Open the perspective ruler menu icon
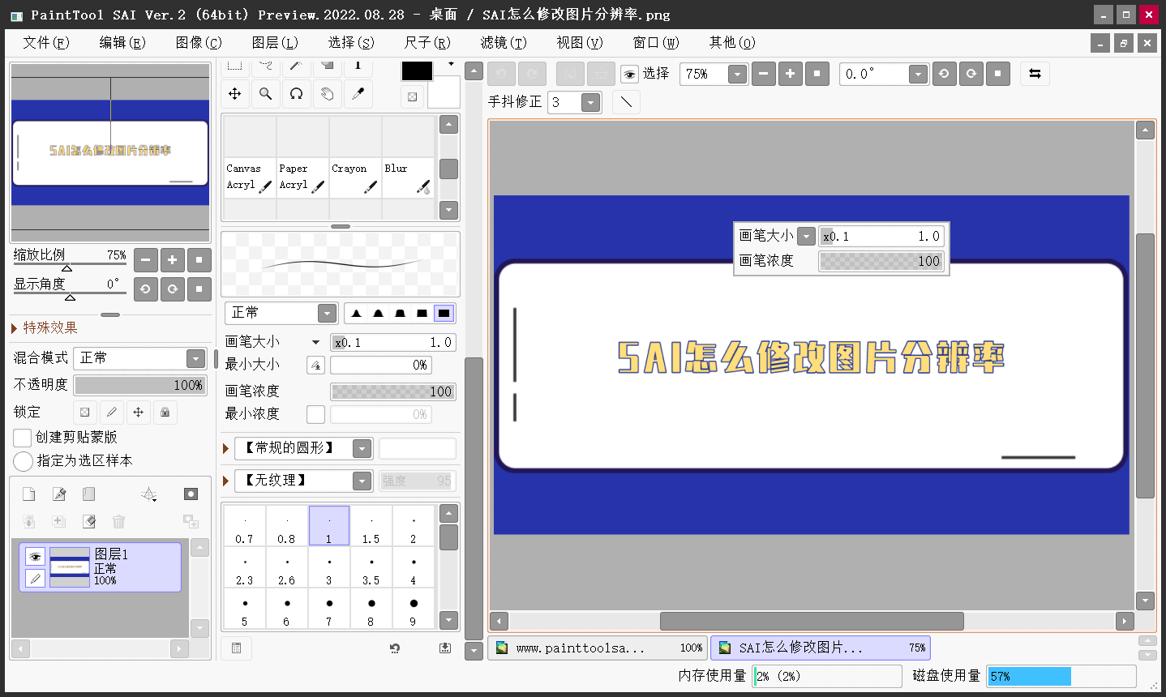The image size is (1166, 697). [x=149, y=494]
